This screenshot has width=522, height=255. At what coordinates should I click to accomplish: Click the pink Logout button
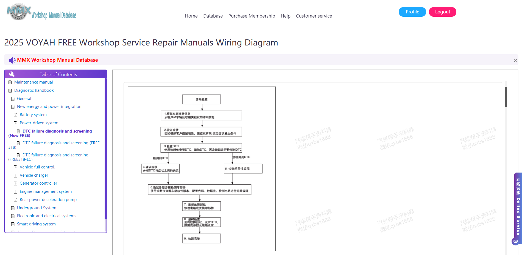(x=443, y=12)
